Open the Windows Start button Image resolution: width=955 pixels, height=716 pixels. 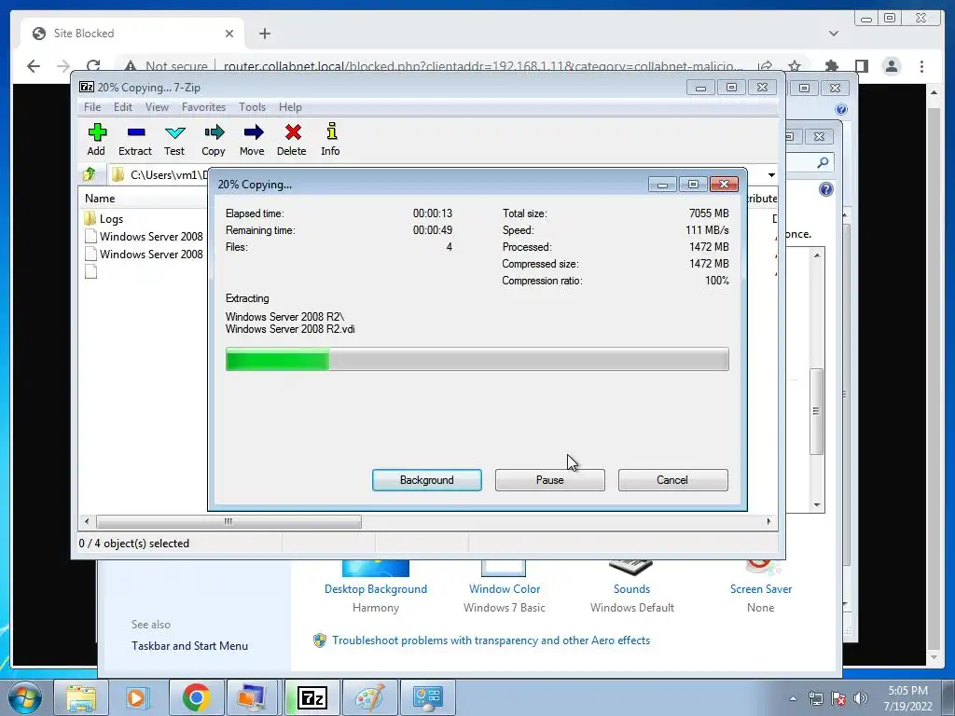pos(25,697)
